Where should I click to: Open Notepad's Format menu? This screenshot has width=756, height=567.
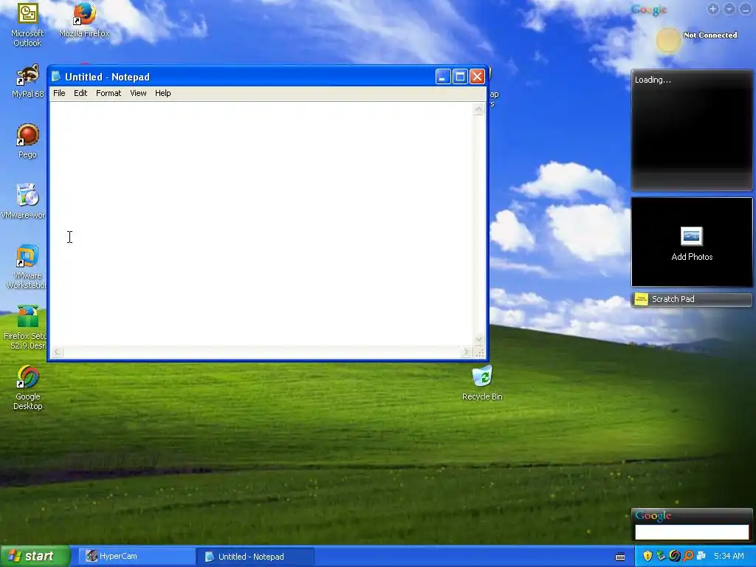coord(109,93)
